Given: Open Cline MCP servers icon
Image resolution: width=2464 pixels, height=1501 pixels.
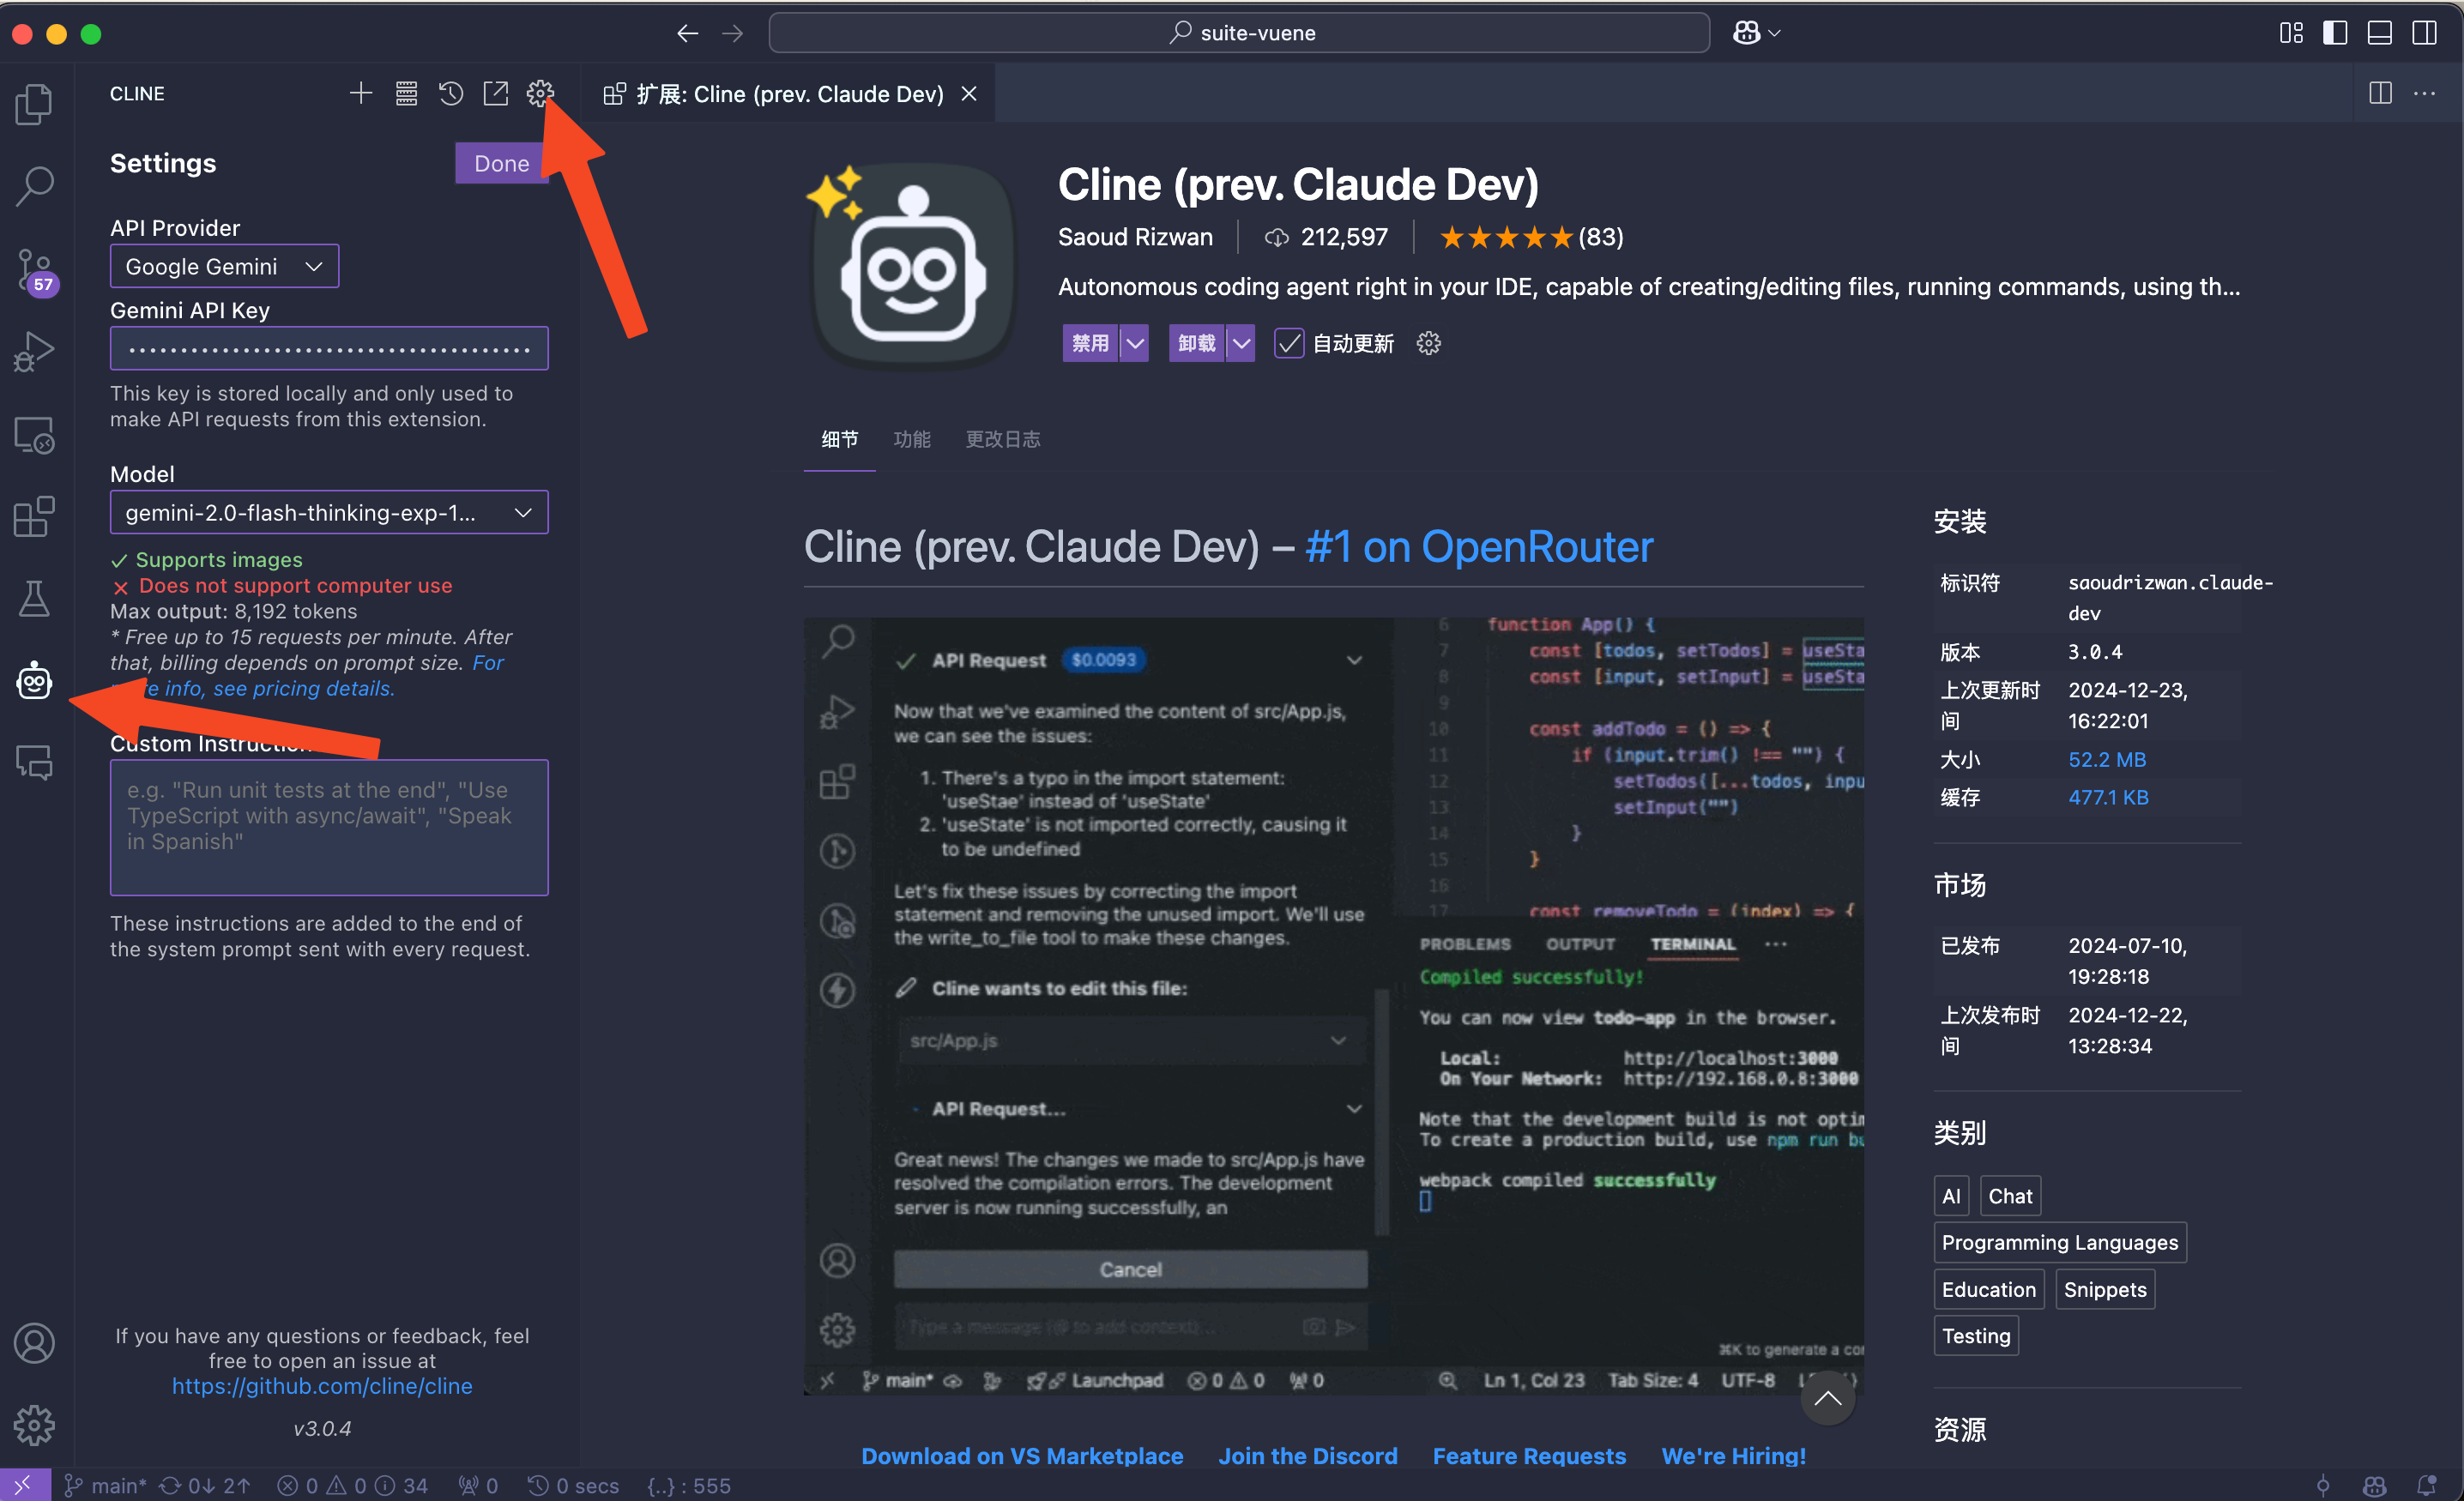Looking at the screenshot, I should [x=406, y=93].
